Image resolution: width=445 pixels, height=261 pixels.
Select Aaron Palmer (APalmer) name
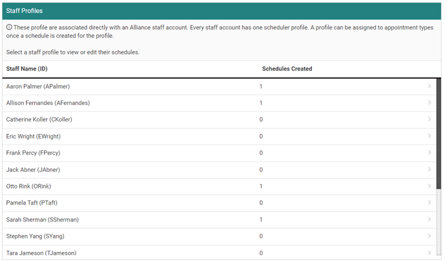(38, 86)
